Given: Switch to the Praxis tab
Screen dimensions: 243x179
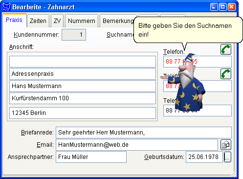Looking at the screenshot, I should pos(14,20).
